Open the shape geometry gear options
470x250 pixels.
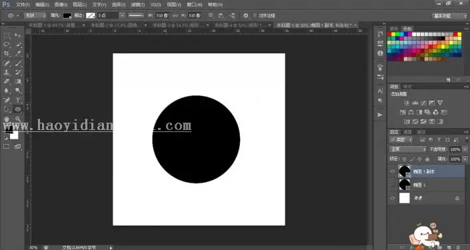[246, 15]
